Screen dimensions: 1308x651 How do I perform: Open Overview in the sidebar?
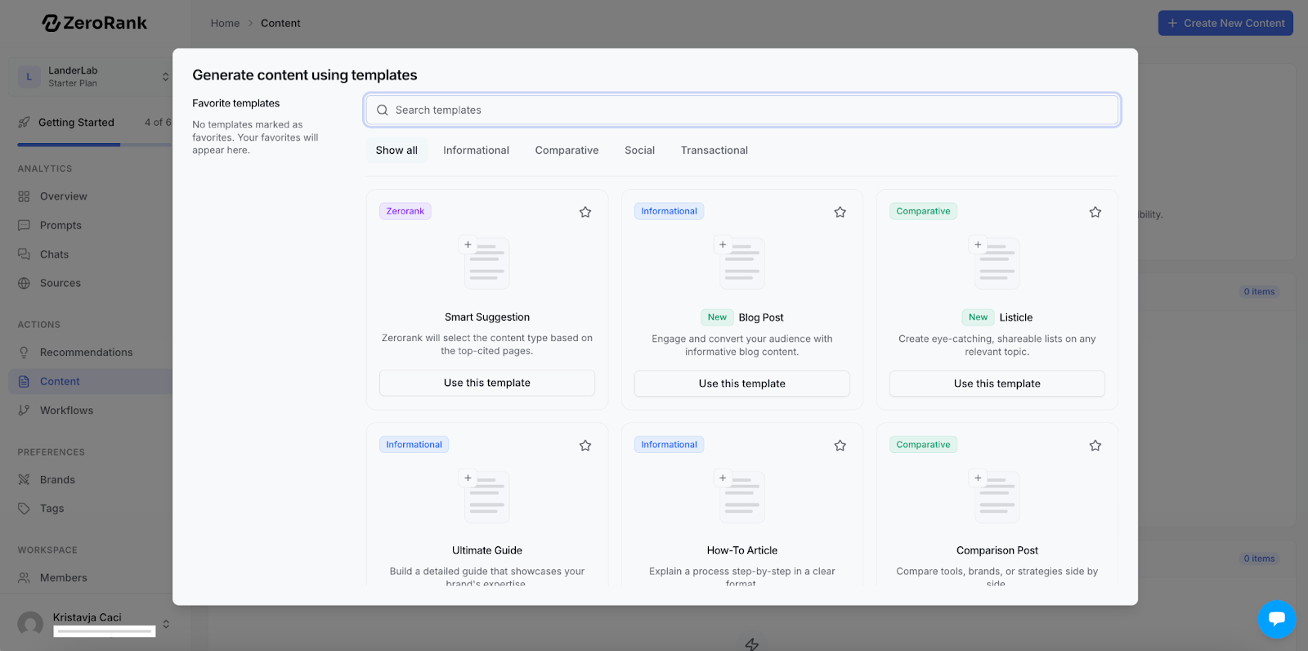(x=64, y=196)
